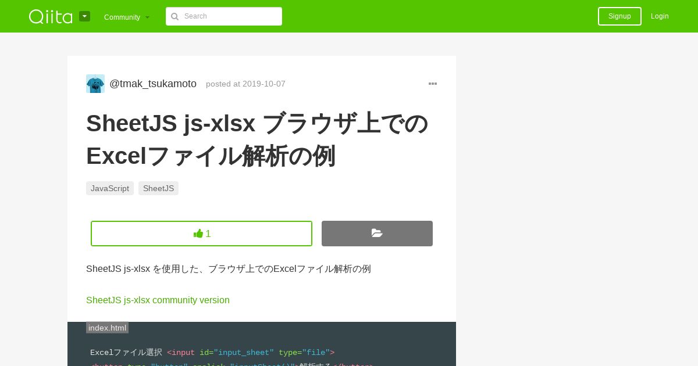View tmak_tsukamoto's avatar profile
Image resolution: width=698 pixels, height=366 pixels.
(95, 84)
